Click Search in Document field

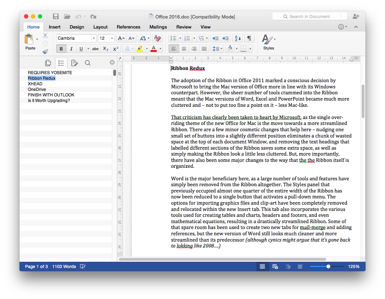click(310, 16)
